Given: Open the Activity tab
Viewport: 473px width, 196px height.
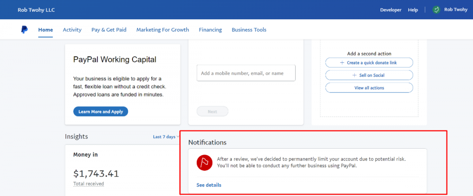Looking at the screenshot, I should pyautogui.click(x=72, y=30).
